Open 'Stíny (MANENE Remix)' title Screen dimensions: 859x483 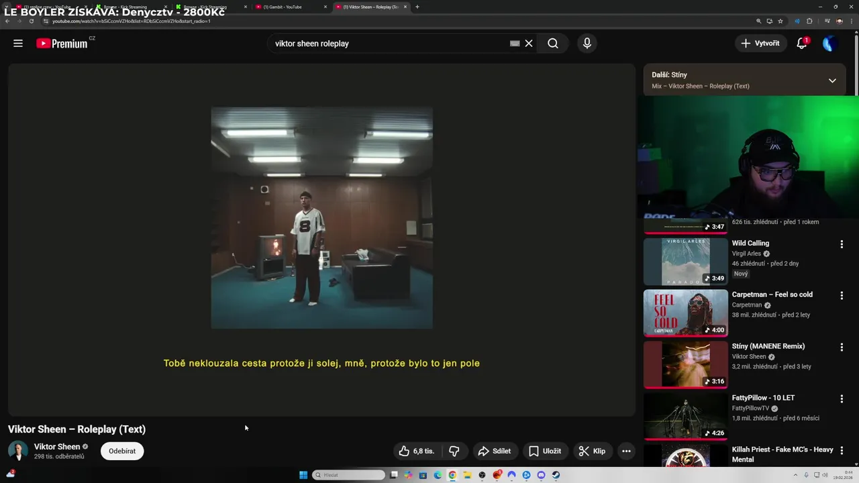point(768,346)
